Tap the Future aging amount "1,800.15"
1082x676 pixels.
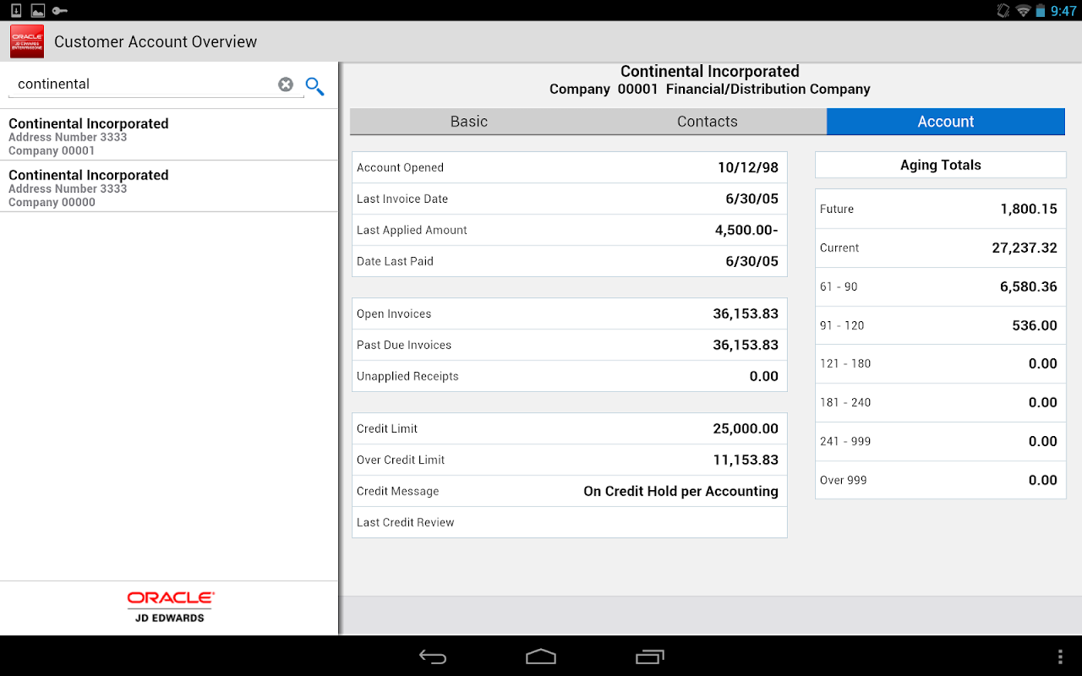(1029, 209)
